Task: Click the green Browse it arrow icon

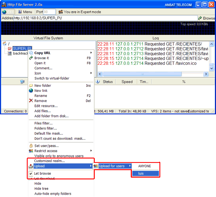Action: 31,58
